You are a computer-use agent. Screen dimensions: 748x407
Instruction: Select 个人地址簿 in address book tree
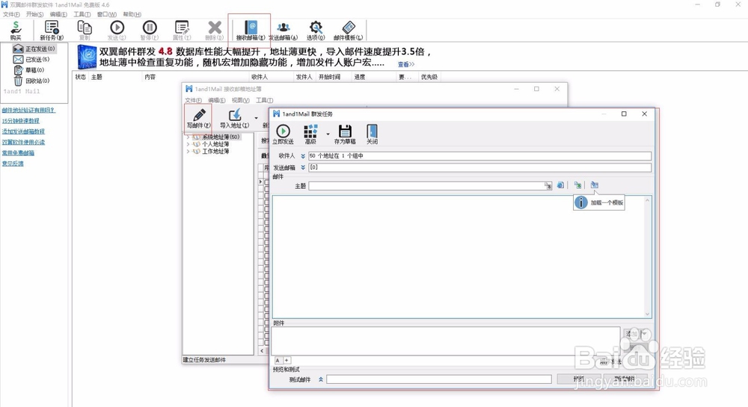(x=215, y=144)
